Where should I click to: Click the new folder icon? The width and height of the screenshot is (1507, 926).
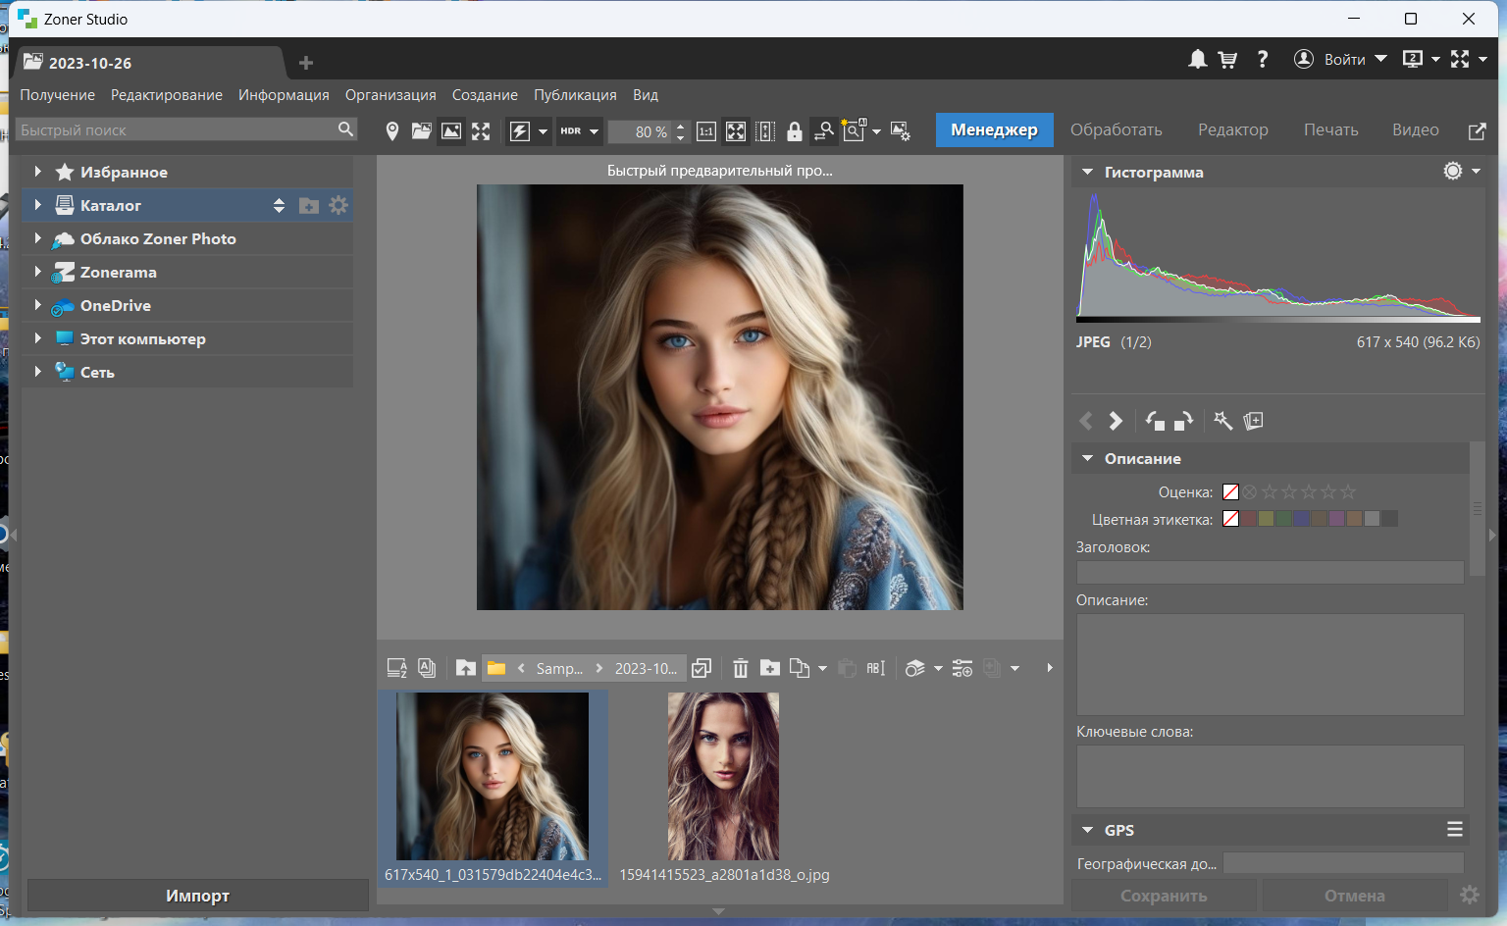(x=770, y=668)
